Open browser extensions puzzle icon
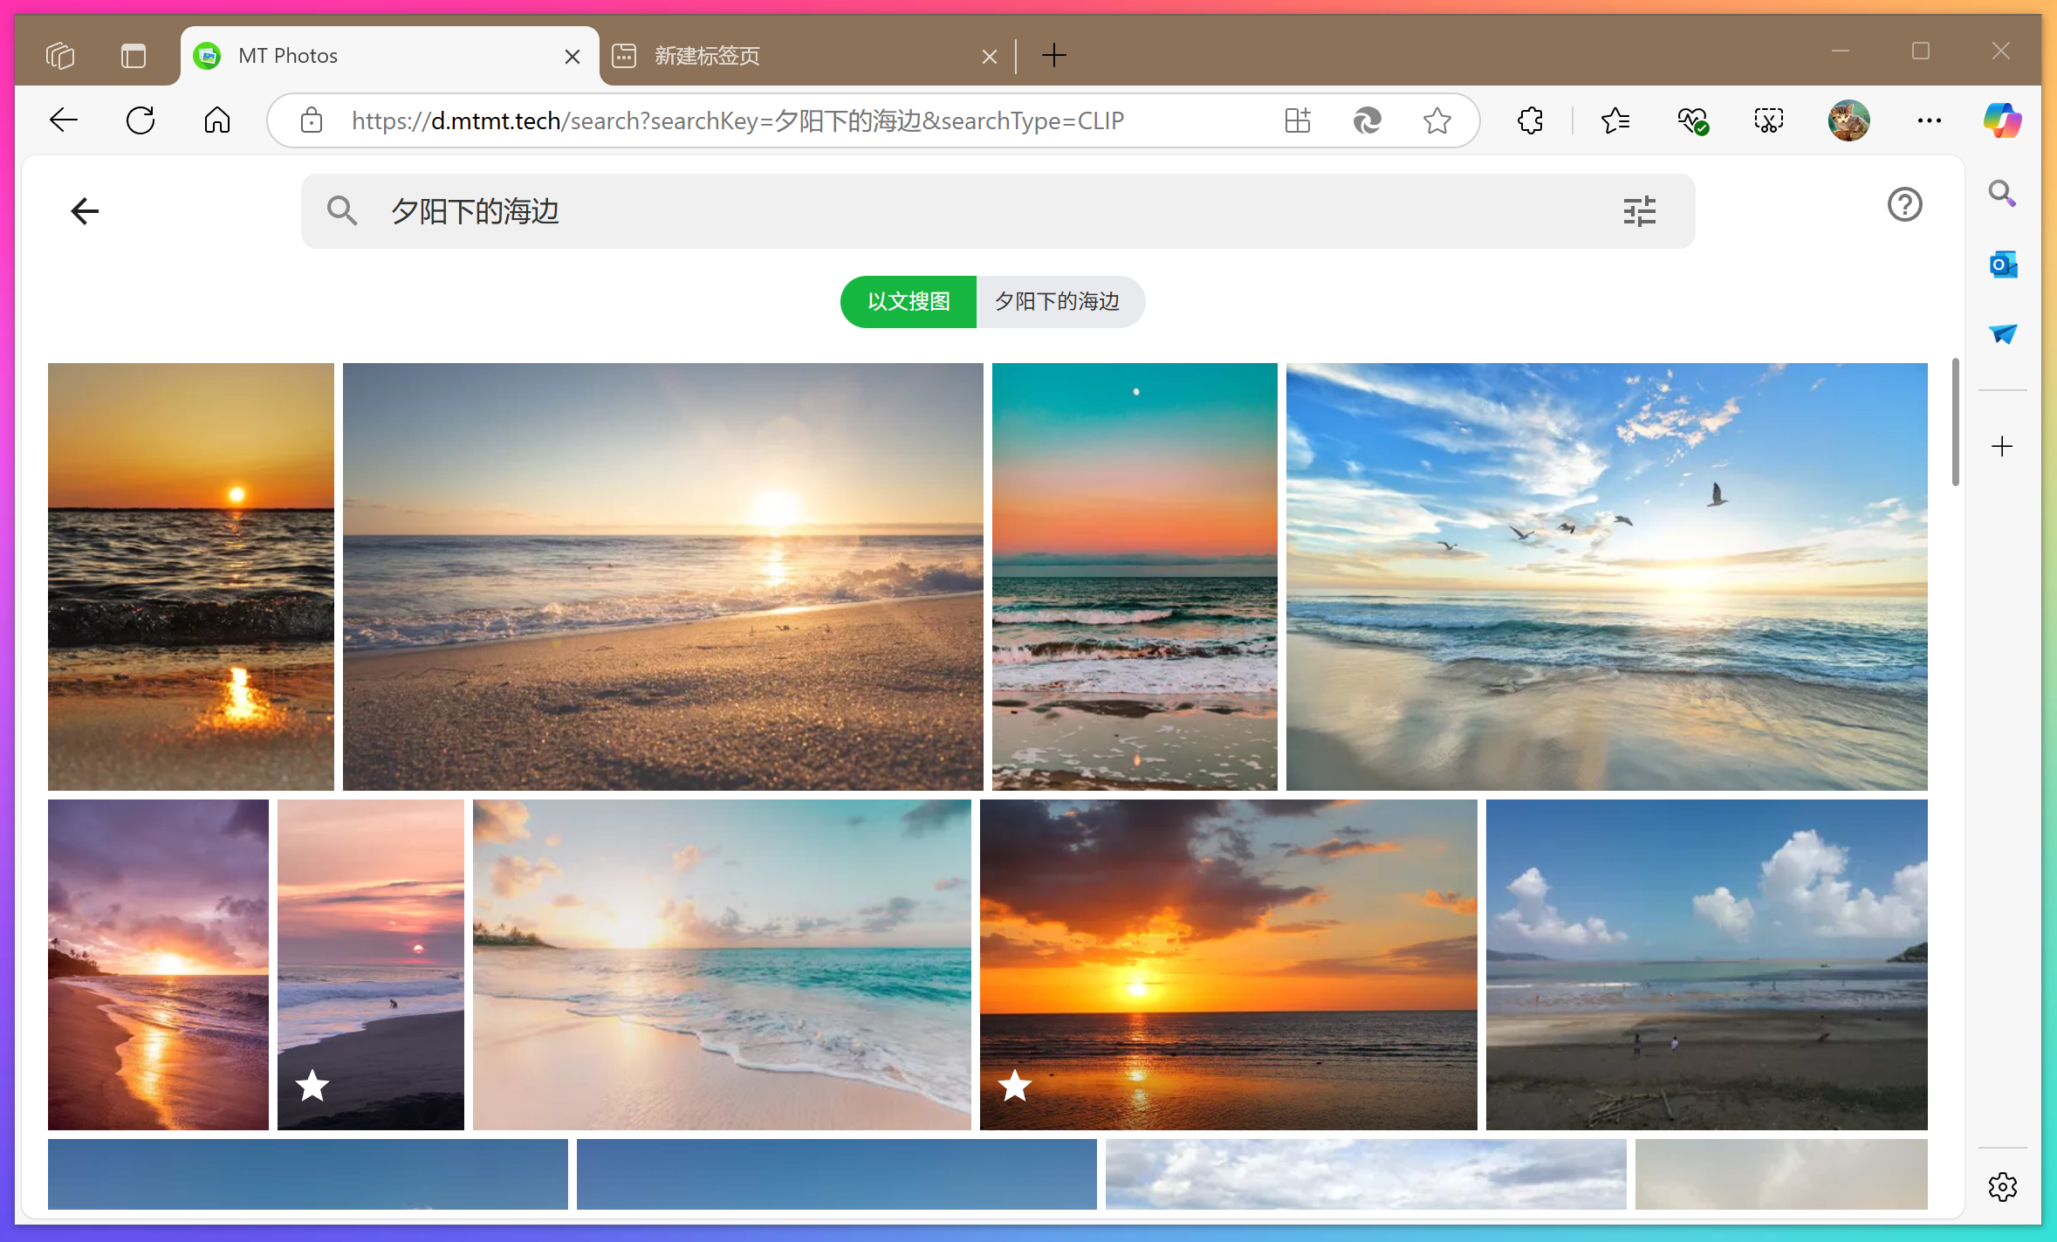2057x1242 pixels. (x=1530, y=120)
